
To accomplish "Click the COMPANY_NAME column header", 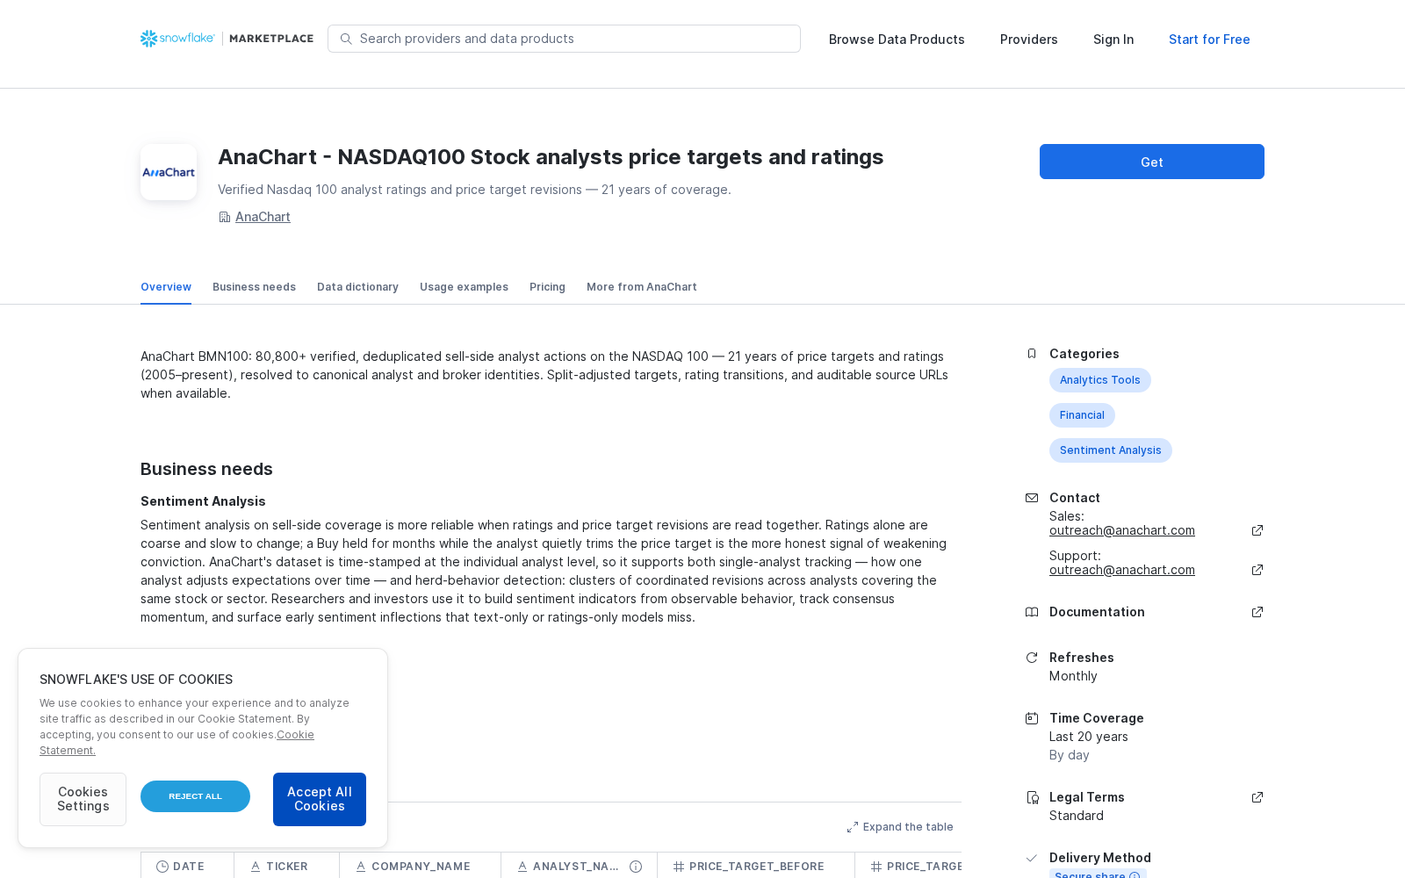I will [x=421, y=866].
